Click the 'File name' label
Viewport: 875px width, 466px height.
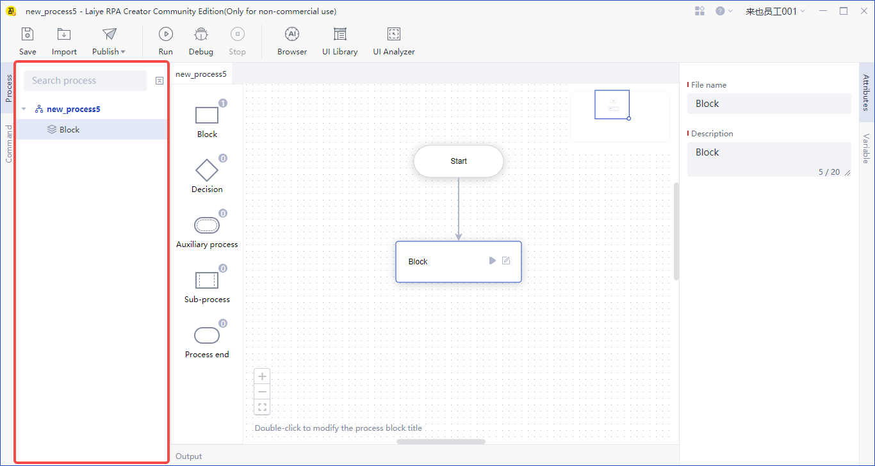[708, 84]
